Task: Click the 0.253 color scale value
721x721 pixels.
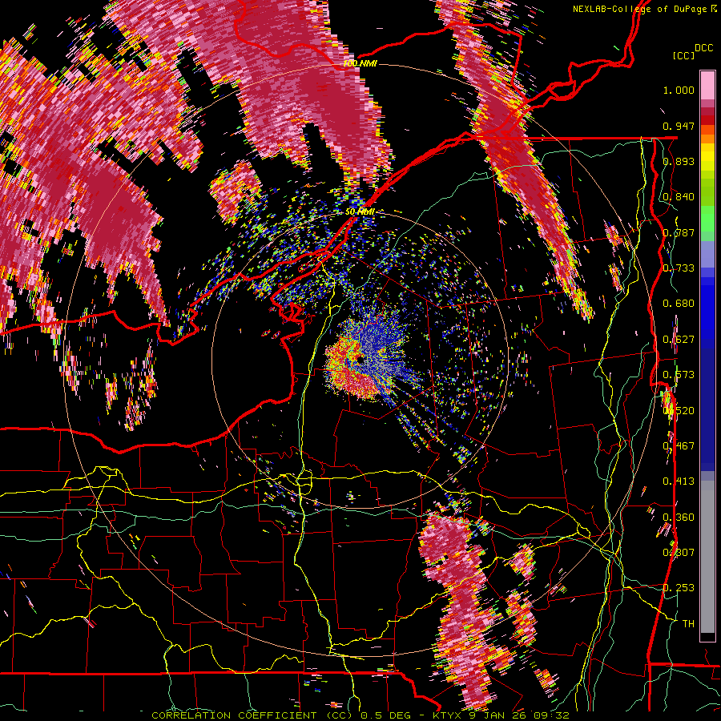Action: coord(679,588)
